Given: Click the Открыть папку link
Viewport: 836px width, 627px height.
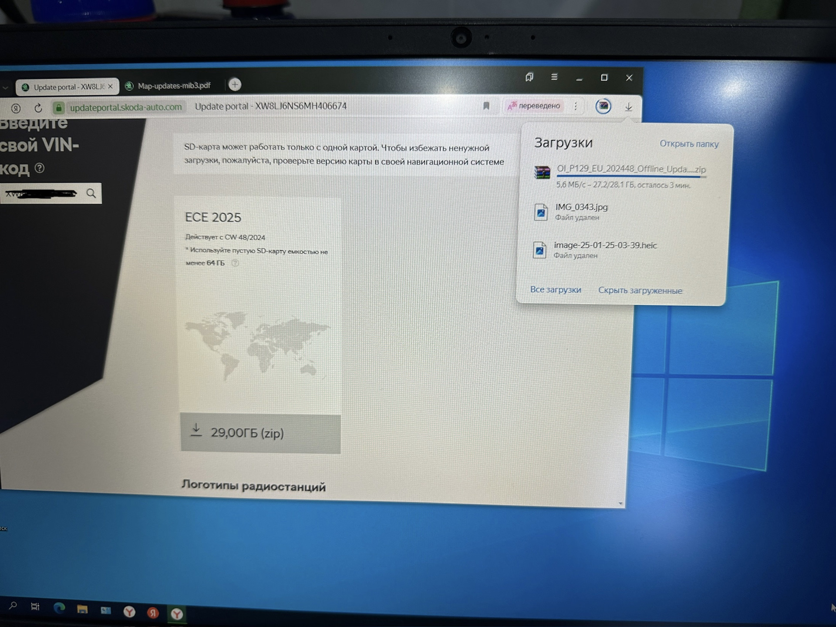Looking at the screenshot, I should (689, 144).
